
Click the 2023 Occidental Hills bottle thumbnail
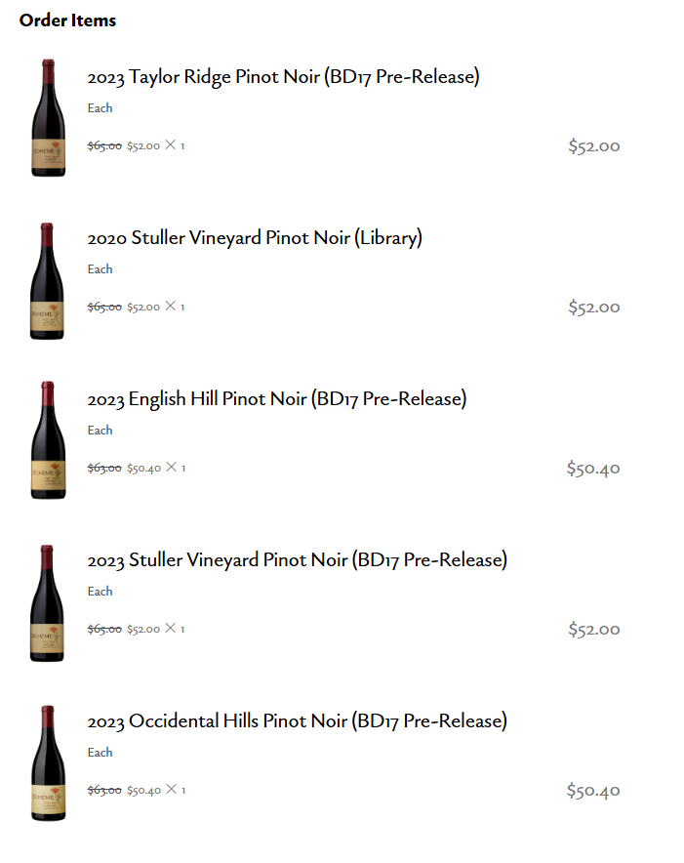[47, 762]
